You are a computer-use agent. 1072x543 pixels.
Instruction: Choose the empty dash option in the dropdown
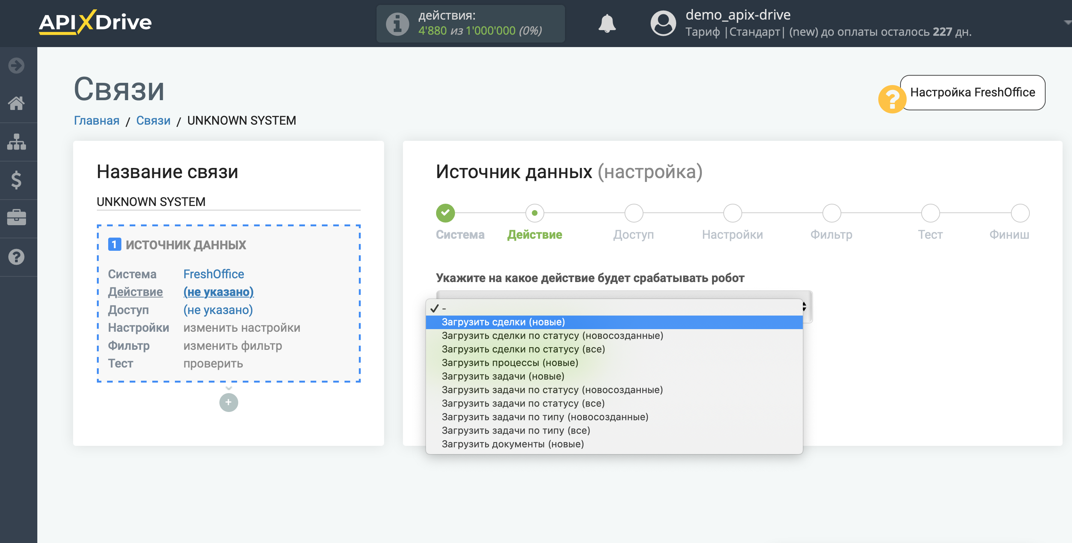click(x=614, y=308)
